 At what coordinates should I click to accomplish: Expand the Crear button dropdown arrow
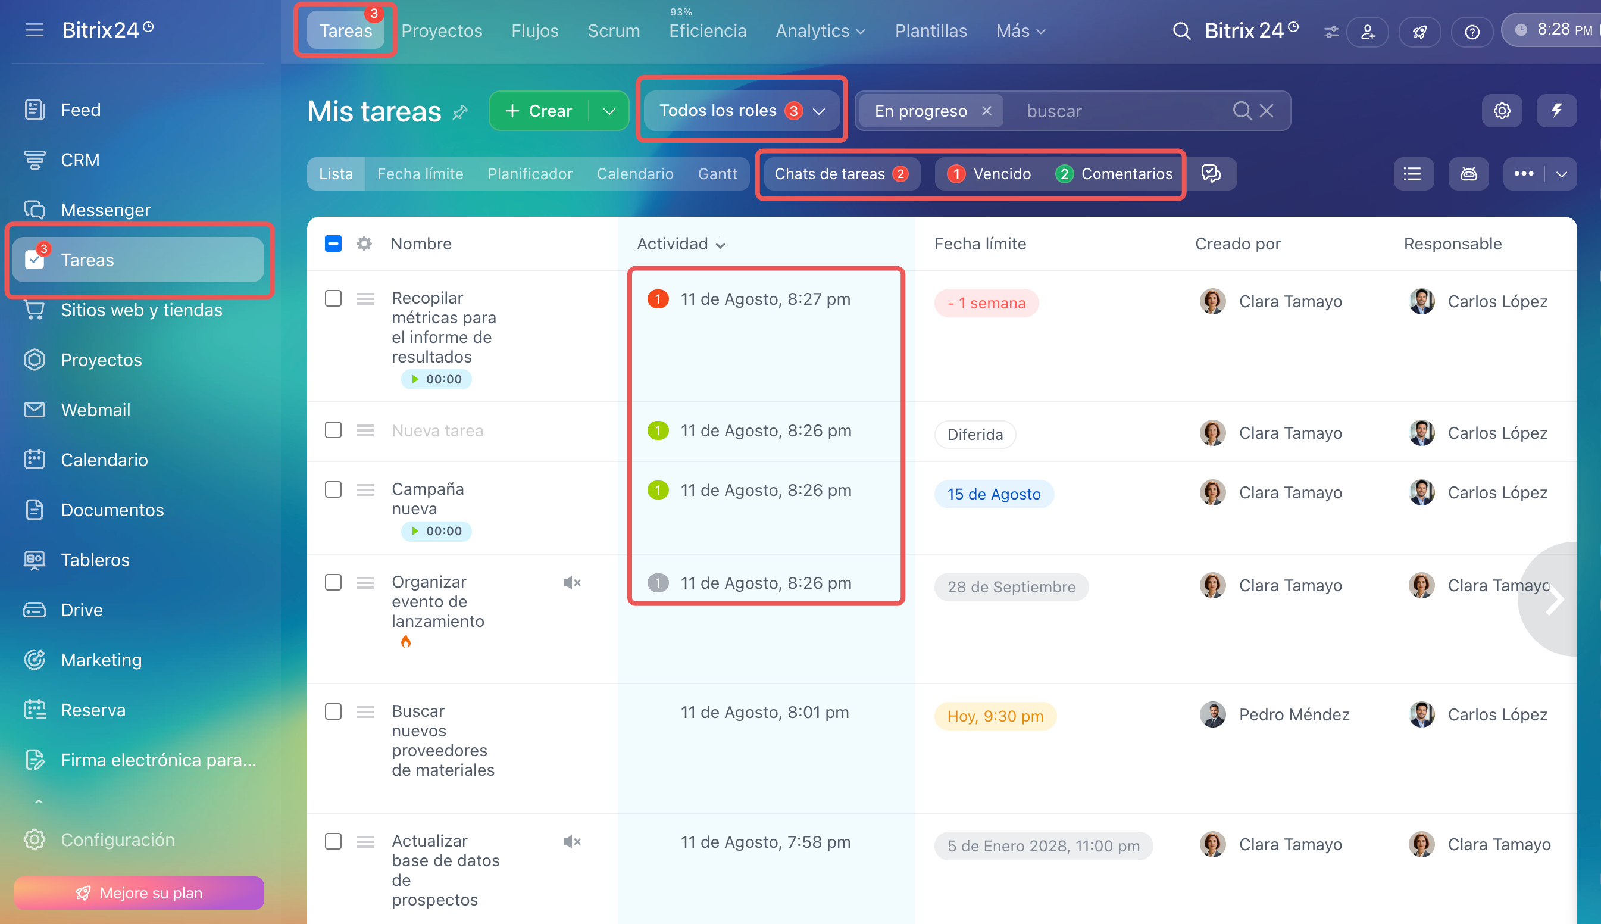(x=609, y=111)
